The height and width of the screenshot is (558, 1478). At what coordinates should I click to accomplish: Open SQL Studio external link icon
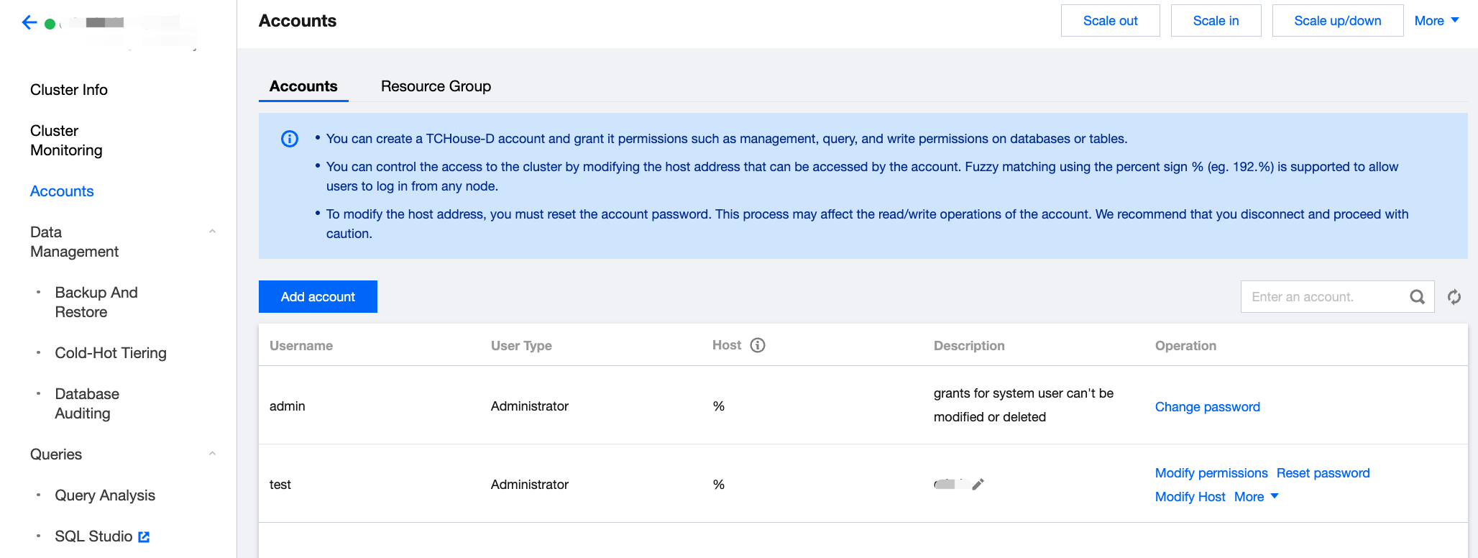click(x=144, y=536)
